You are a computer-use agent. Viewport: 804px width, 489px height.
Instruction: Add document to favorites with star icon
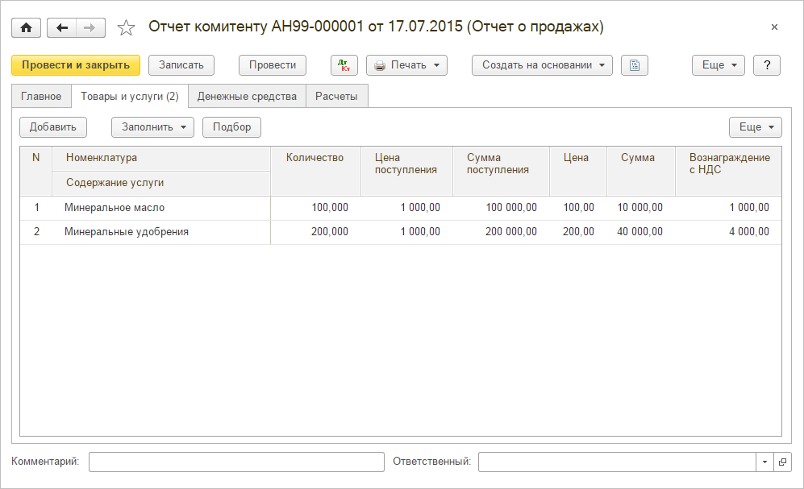tap(126, 27)
